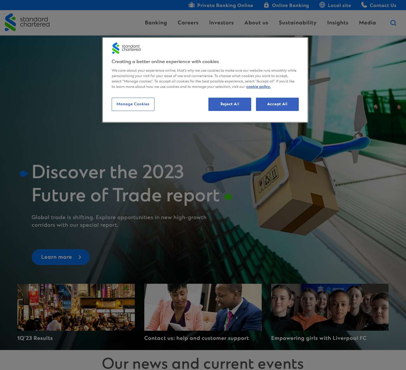The height and width of the screenshot is (370, 406).
Task: Click the lock icon beside Online Banking
Action: 266,5
